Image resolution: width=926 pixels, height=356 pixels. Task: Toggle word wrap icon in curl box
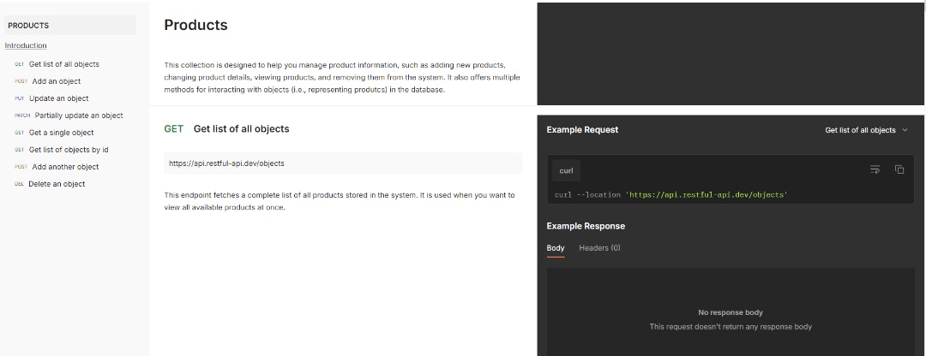coord(875,169)
